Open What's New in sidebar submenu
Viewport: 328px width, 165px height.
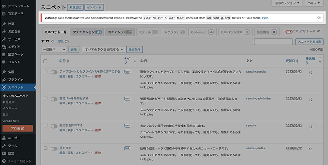click(x=11, y=121)
